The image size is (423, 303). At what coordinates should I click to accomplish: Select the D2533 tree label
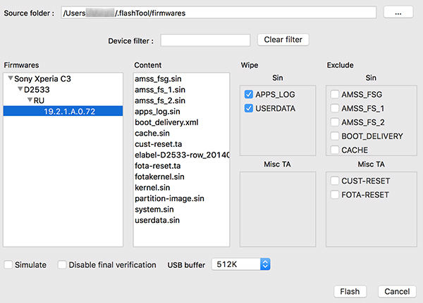pyautogui.click(x=37, y=89)
